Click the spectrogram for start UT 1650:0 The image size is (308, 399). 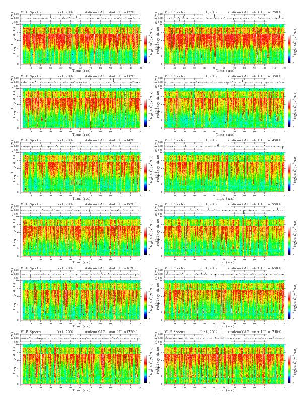pyautogui.click(x=224, y=300)
